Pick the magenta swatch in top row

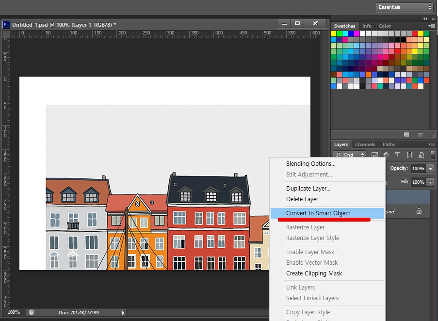point(357,34)
